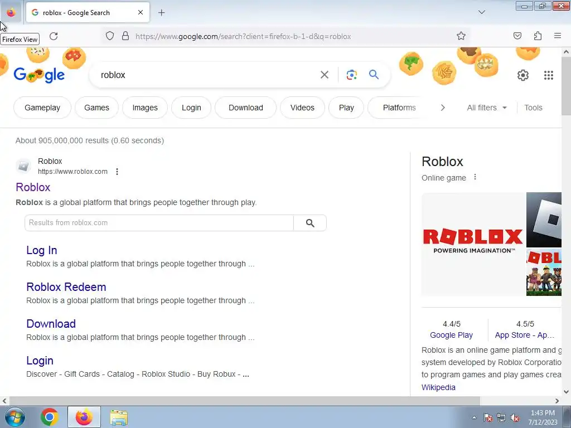Viewport: 571px width, 428px height.
Task: Search by image with Google Lens
Action: point(351,75)
